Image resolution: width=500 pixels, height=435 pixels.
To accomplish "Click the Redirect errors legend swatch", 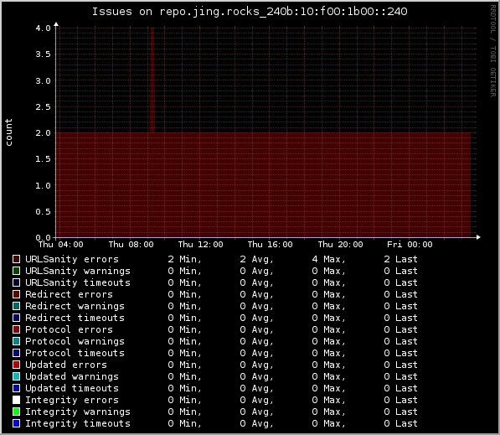I will (x=16, y=294).
